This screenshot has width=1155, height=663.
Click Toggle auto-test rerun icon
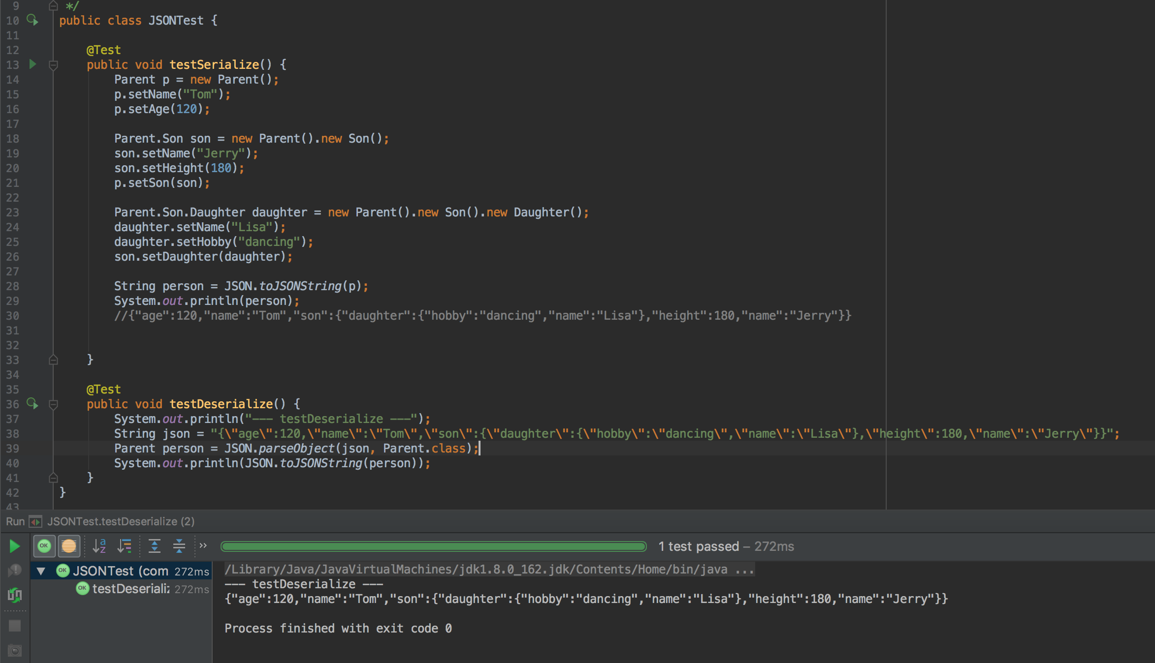click(x=15, y=595)
